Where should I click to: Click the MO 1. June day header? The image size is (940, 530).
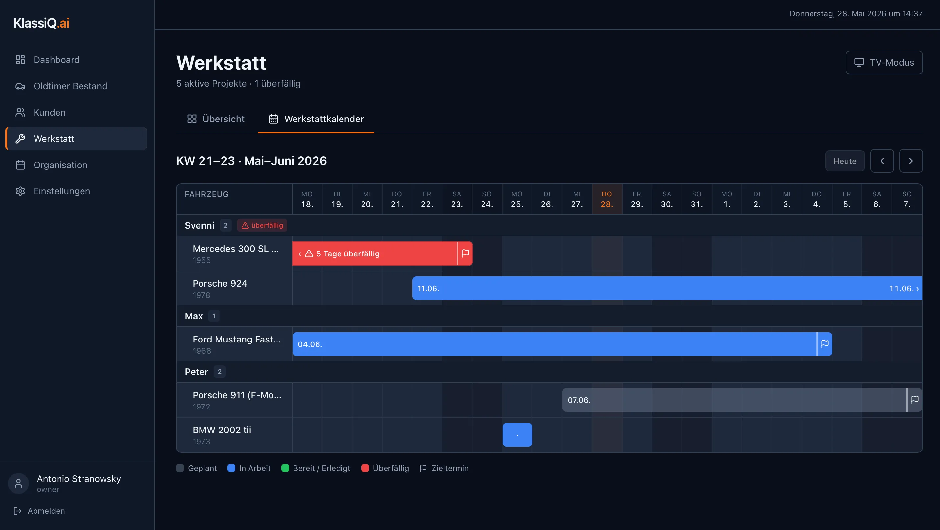(727, 199)
